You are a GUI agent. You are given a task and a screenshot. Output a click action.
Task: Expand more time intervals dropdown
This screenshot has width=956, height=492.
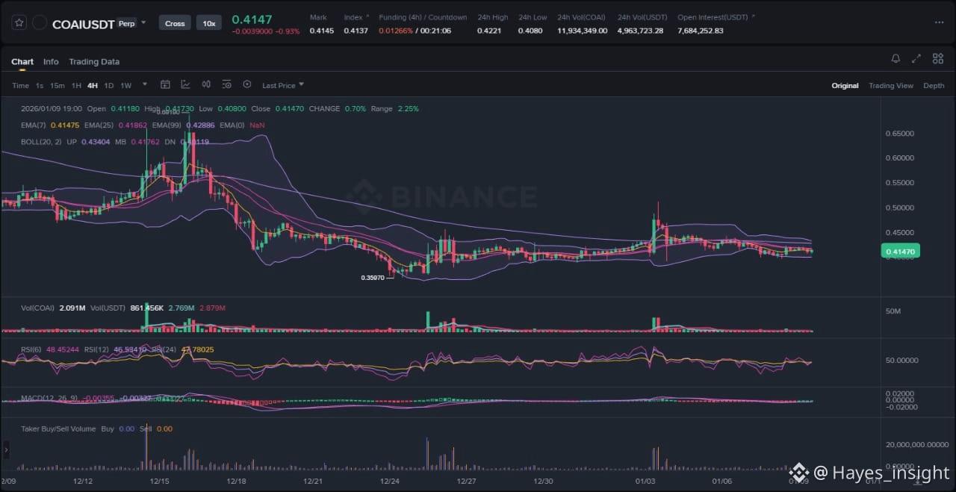145,85
